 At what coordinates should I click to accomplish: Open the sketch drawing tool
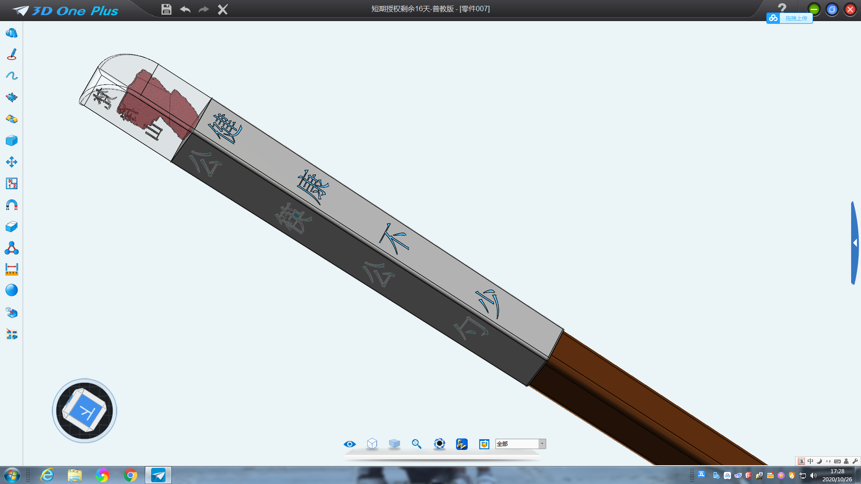tap(11, 55)
